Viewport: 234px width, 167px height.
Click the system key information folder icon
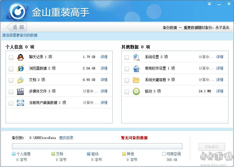click(x=136, y=80)
